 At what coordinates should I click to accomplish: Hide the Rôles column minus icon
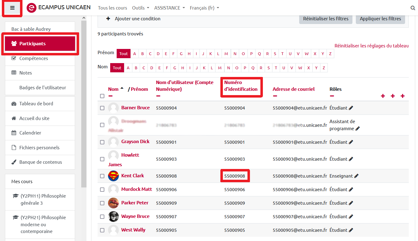pos(332,96)
